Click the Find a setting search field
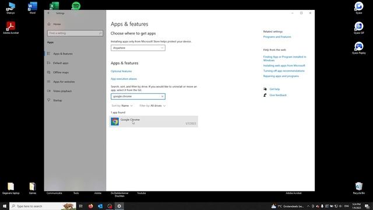This screenshot has height=210, width=373. click(x=75, y=33)
